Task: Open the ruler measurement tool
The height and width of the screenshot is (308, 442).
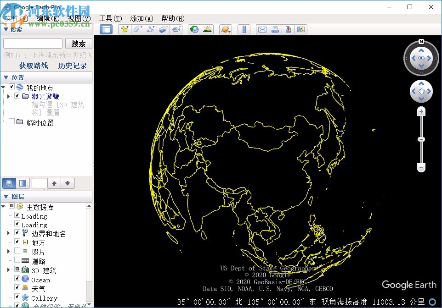Action: (x=244, y=29)
